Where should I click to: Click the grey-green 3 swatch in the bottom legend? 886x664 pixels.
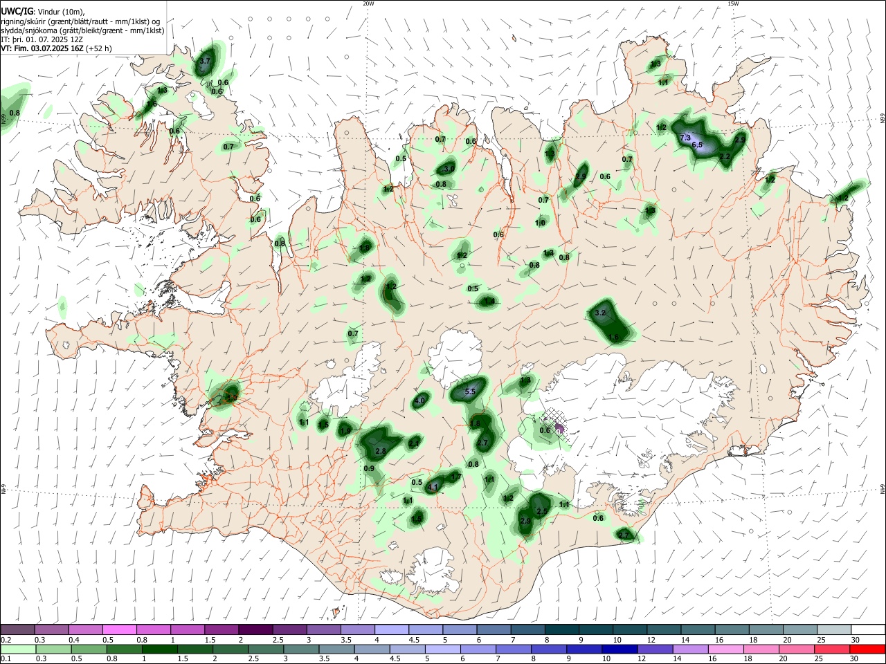[x=301, y=649]
